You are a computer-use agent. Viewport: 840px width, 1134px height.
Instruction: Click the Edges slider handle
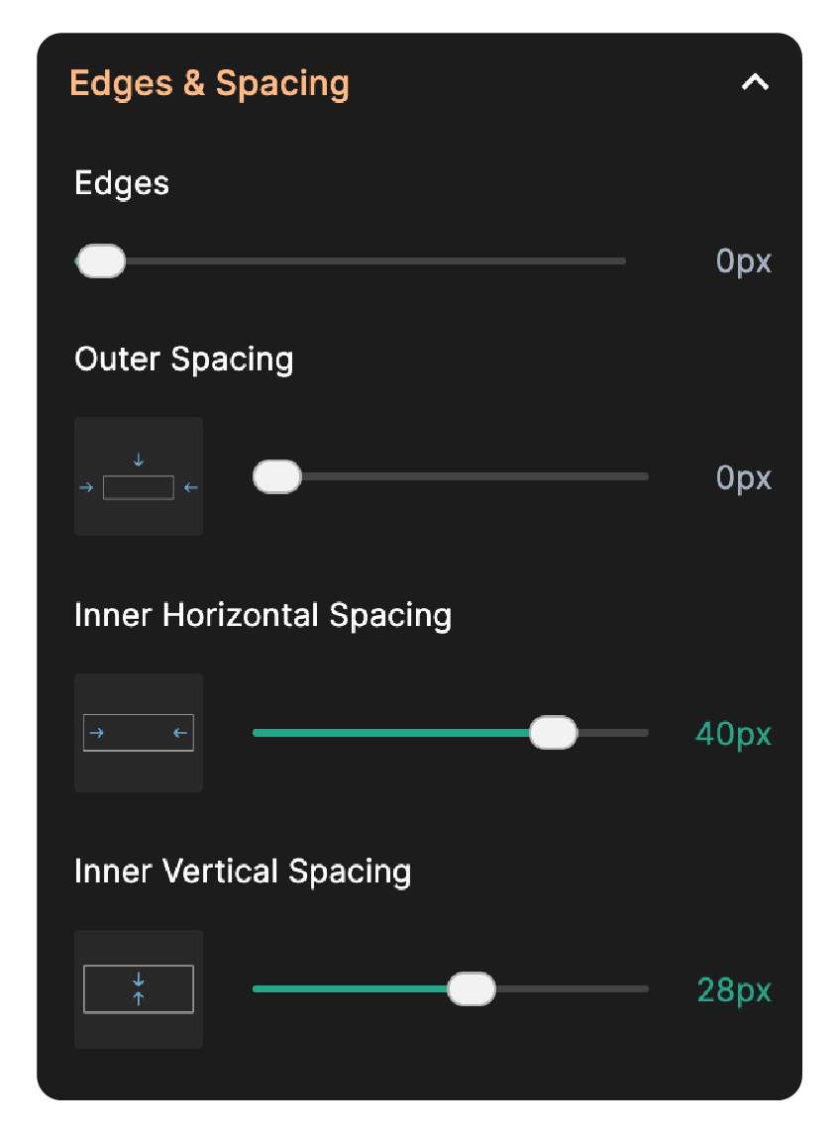101,260
